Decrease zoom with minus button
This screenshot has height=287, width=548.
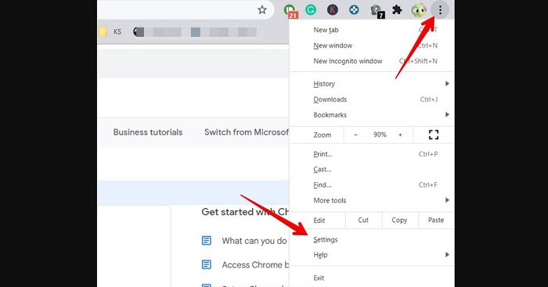point(355,135)
